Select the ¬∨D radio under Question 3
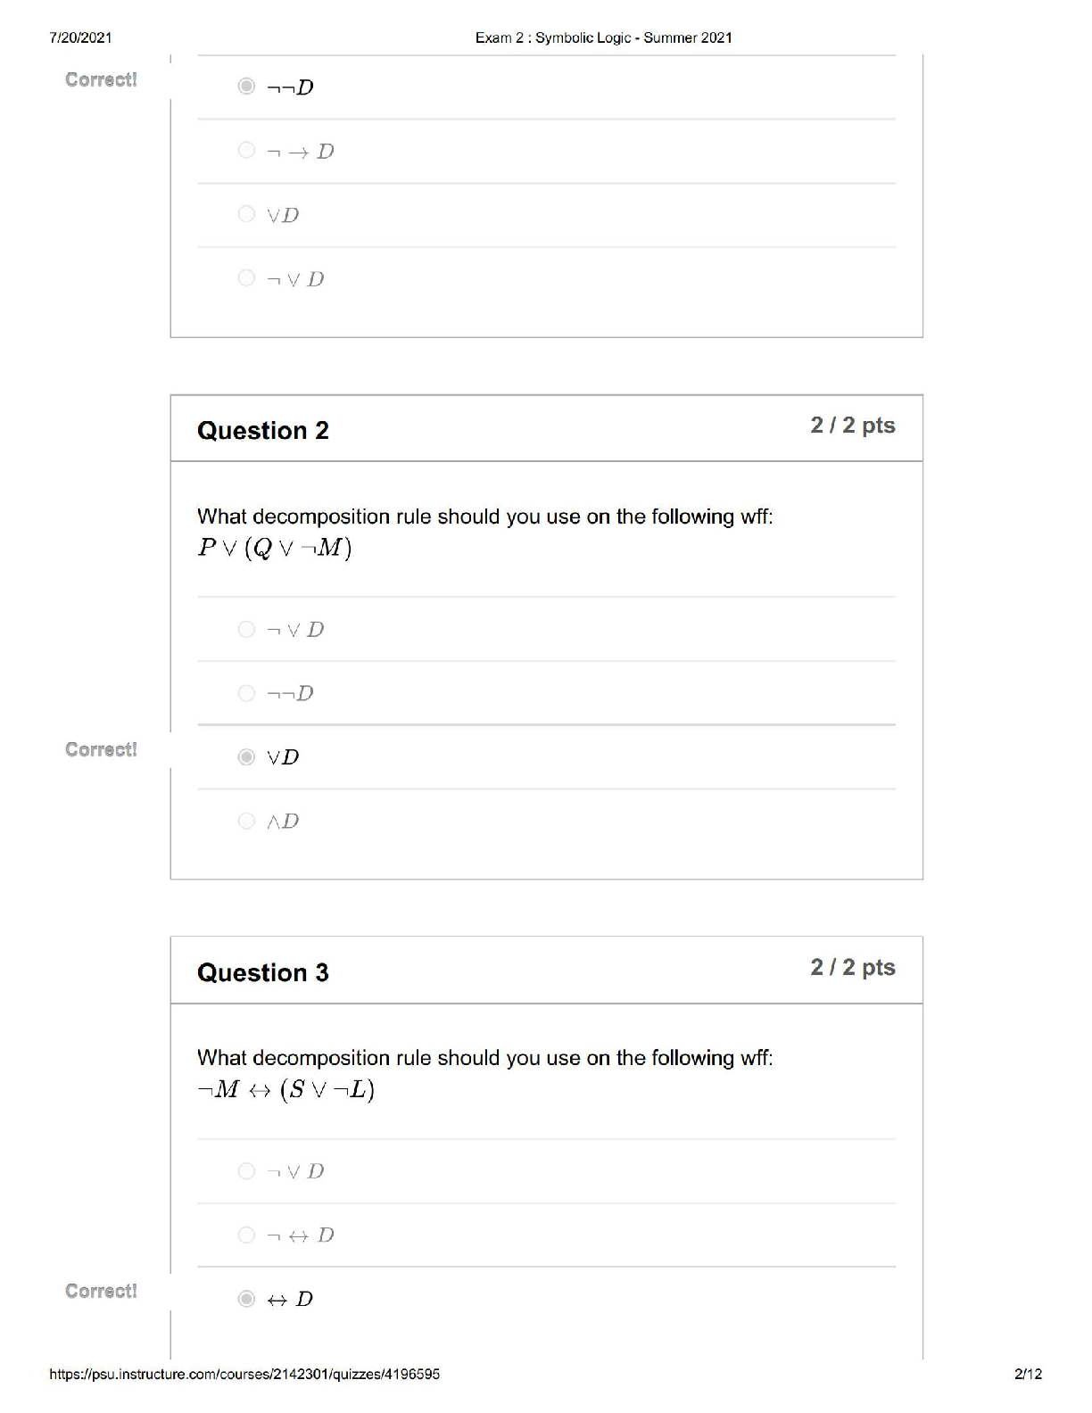Screen dimensions: 1092x1413 click(x=247, y=1171)
